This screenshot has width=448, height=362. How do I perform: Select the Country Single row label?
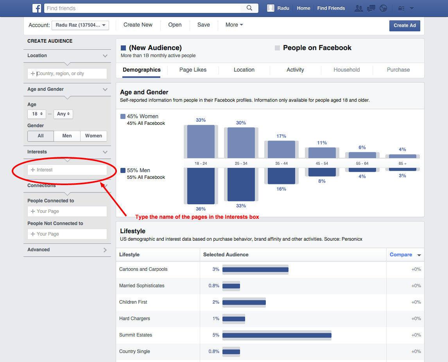(134, 351)
